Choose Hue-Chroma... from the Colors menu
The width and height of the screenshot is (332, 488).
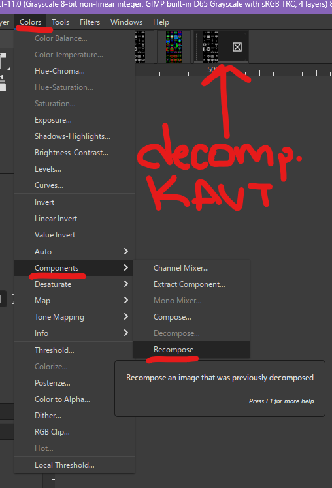coord(75,71)
